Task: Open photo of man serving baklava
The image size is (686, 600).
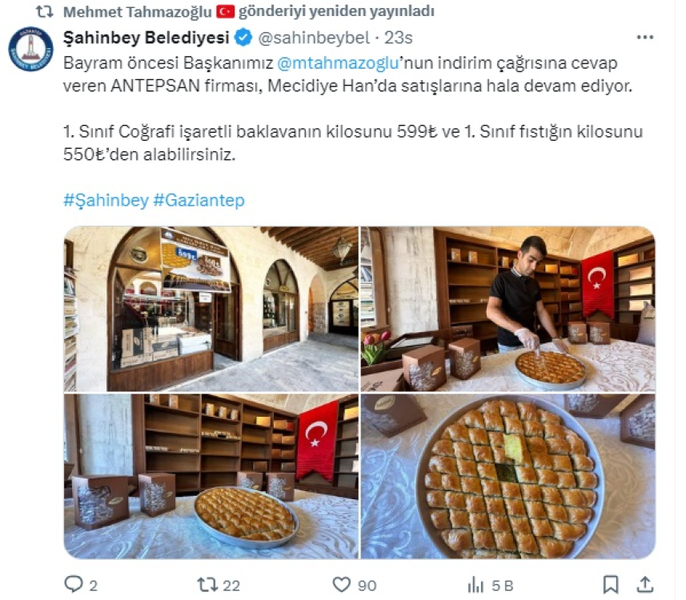Action: pyautogui.click(x=508, y=309)
